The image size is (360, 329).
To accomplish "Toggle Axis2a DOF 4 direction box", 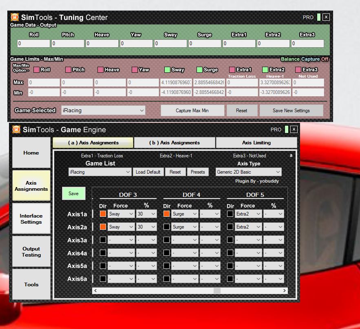I will (166, 227).
